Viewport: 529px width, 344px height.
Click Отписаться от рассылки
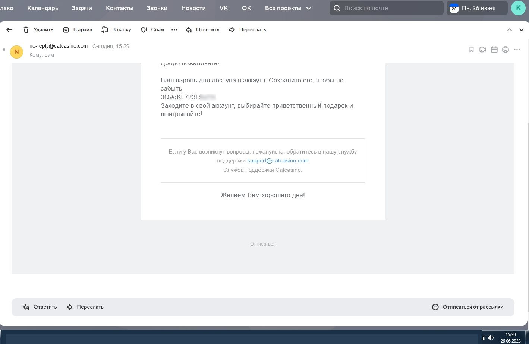coord(468,307)
